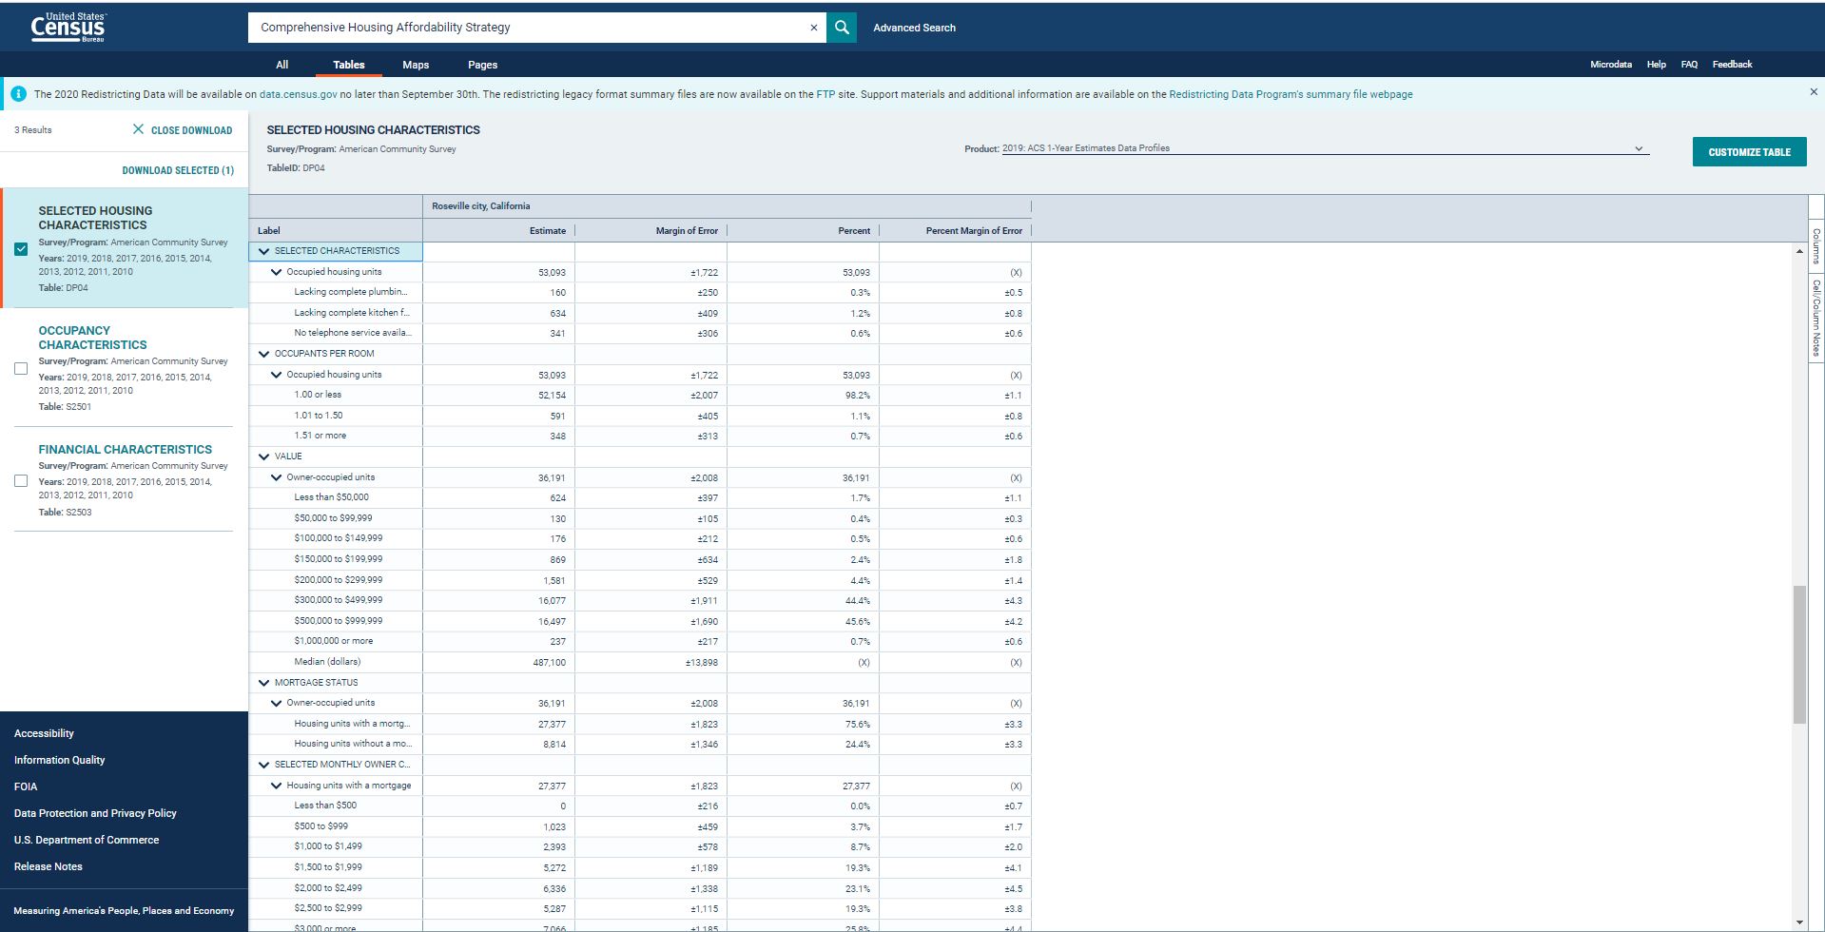Image resolution: width=1825 pixels, height=932 pixels.
Task: Collapse the VALUE section row
Action: coord(264,456)
